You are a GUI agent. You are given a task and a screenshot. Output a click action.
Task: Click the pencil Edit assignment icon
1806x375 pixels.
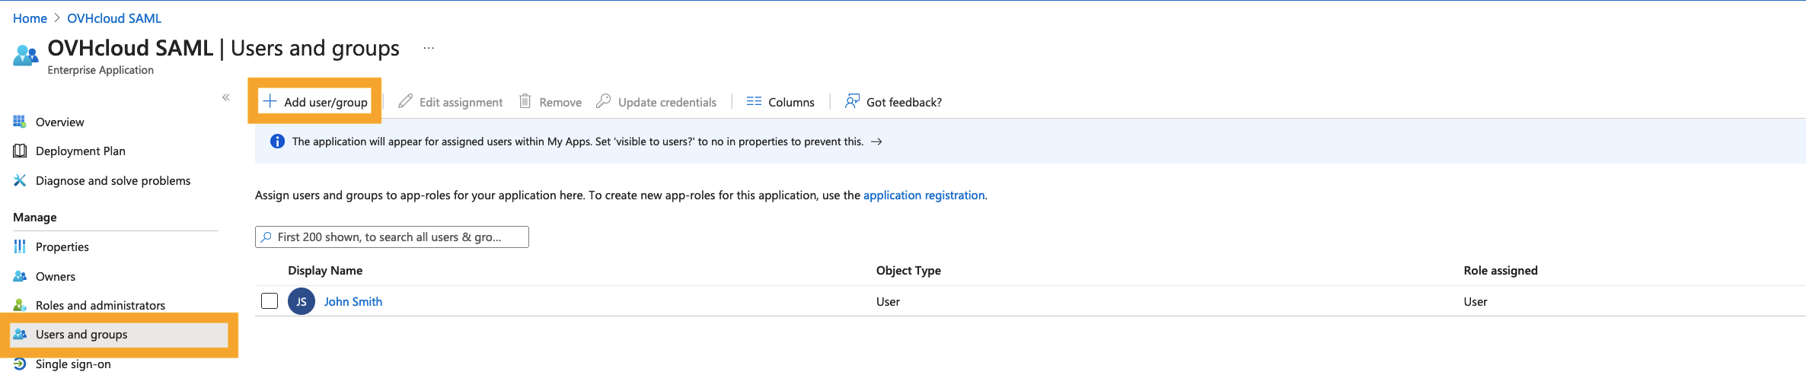[x=405, y=101]
